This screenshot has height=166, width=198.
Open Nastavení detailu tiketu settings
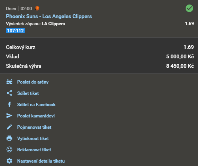[41, 161]
